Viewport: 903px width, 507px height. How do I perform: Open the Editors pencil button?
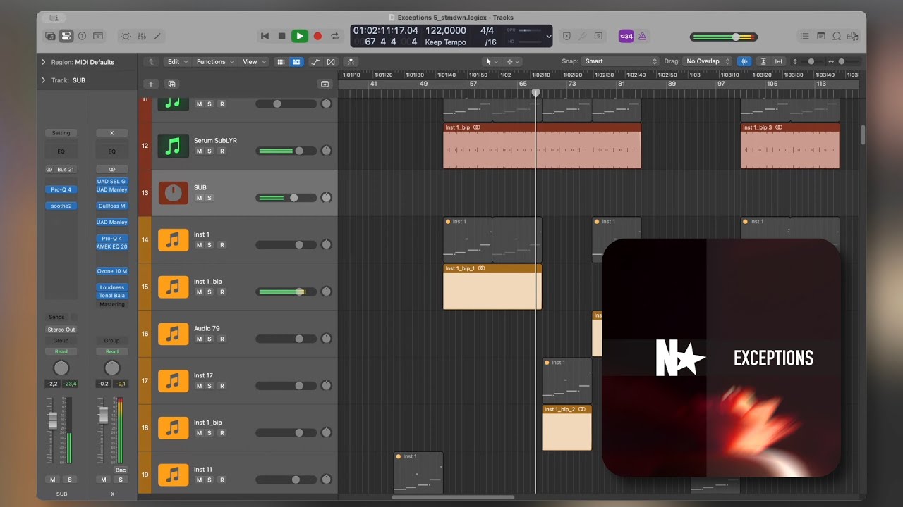(157, 36)
